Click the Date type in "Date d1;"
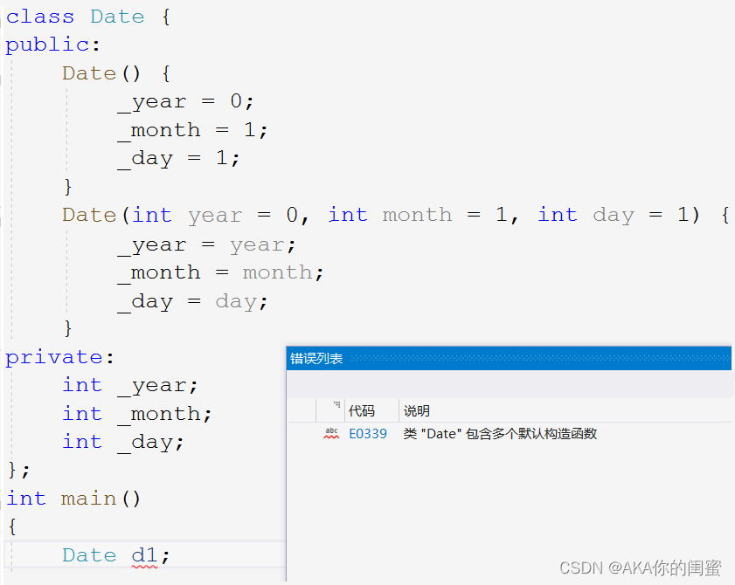 (89, 555)
